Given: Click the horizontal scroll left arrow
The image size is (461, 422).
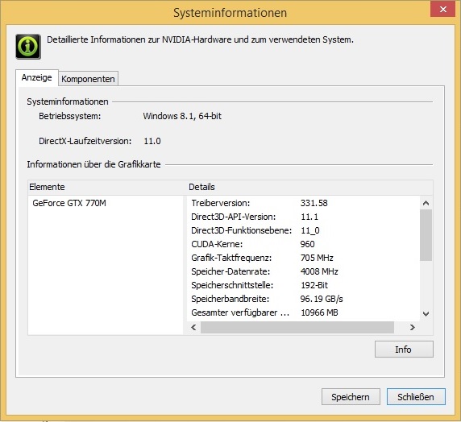Looking at the screenshot, I should tap(193, 327).
